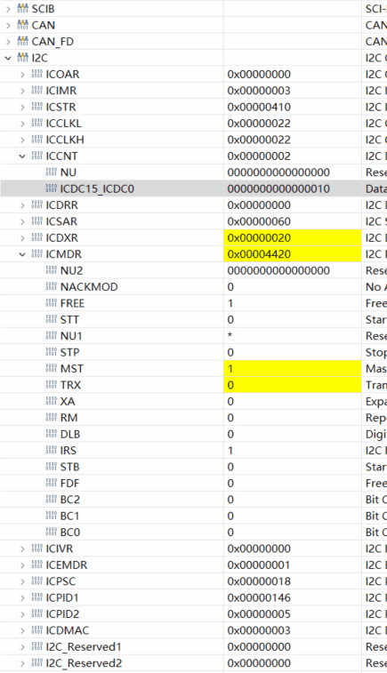Click the yellow MST value cell

293,368
